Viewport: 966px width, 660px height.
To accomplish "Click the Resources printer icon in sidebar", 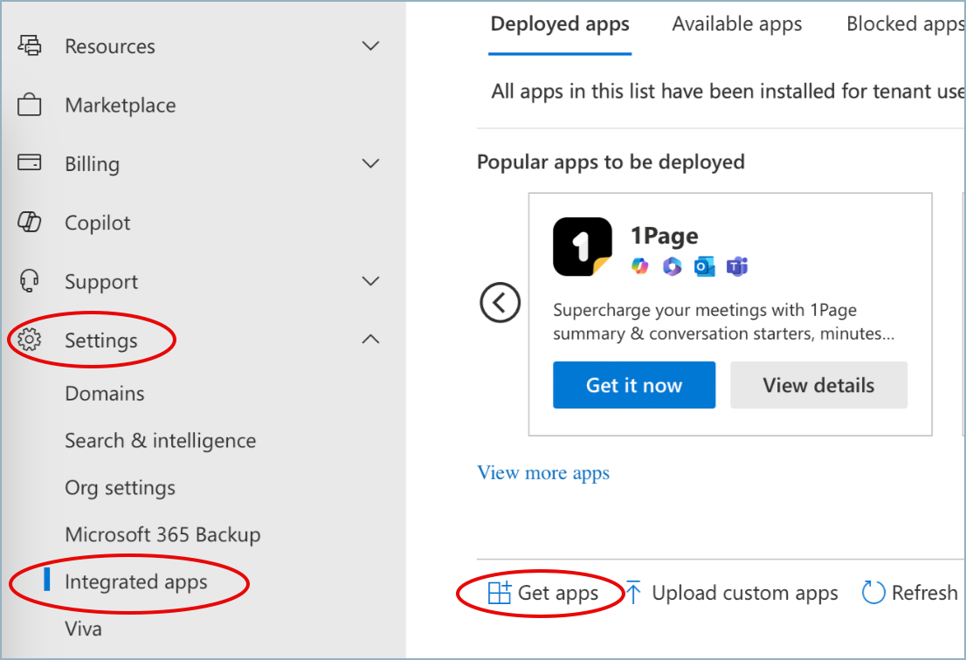I will [x=30, y=46].
